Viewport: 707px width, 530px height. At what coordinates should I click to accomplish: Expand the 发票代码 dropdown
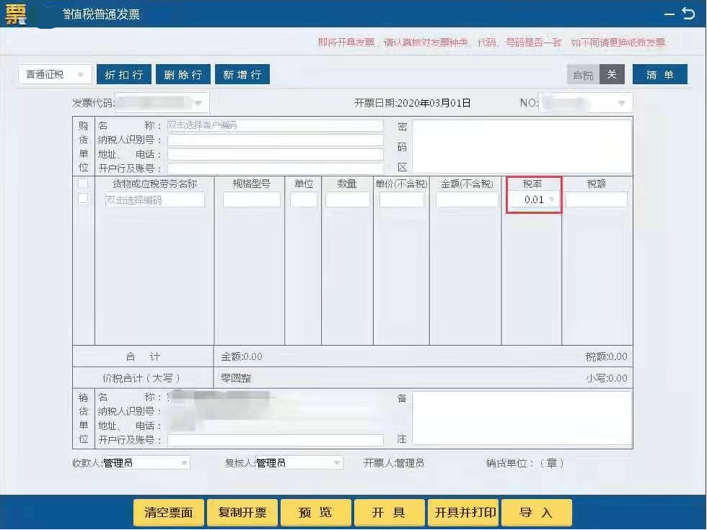click(198, 103)
